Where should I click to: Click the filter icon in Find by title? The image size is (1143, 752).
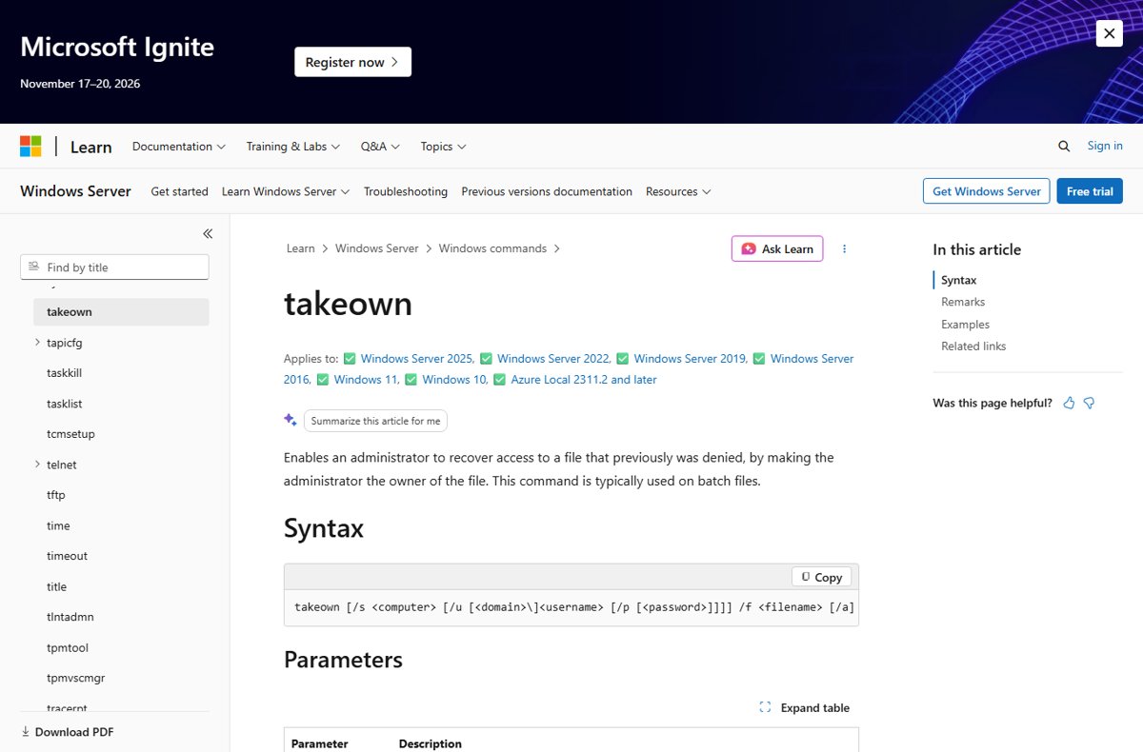click(34, 267)
